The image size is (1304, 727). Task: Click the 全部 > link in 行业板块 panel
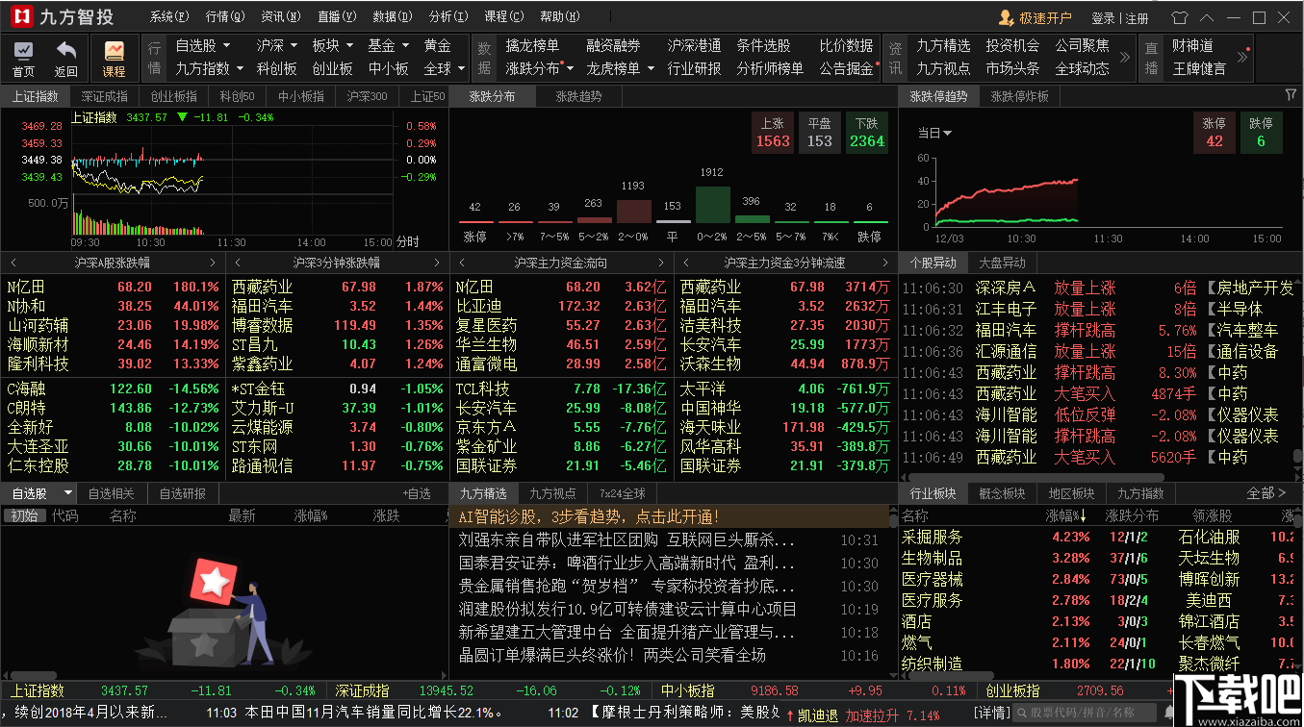1266,493
